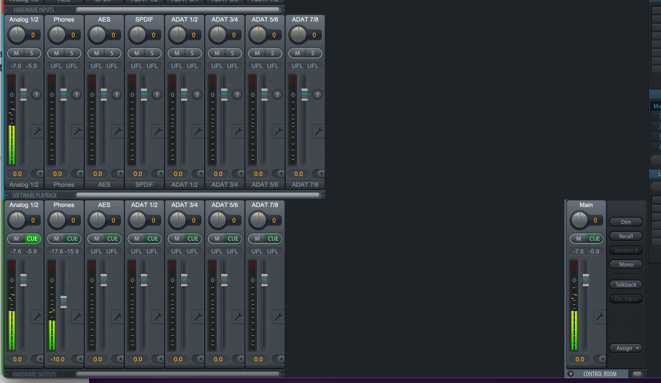This screenshot has width=661, height=383.
Task: Disable CUE on Analog 1/2 playback channel
Action: [32, 239]
